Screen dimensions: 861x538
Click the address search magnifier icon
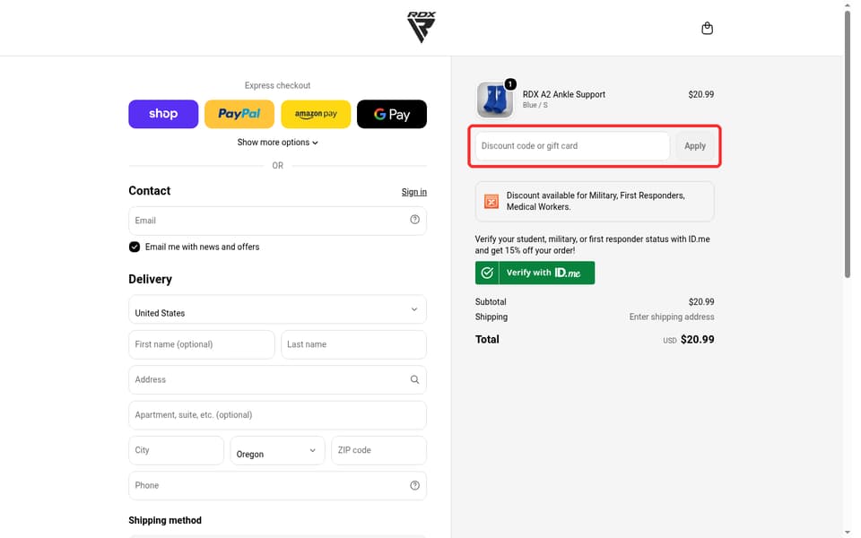[414, 379]
